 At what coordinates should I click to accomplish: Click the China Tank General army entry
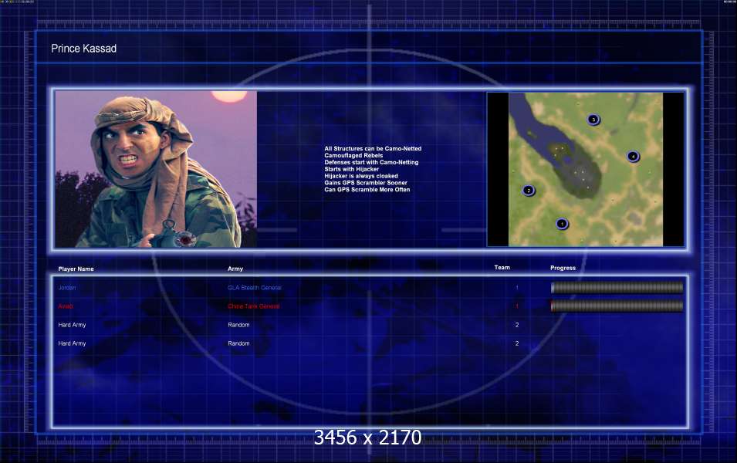click(253, 306)
